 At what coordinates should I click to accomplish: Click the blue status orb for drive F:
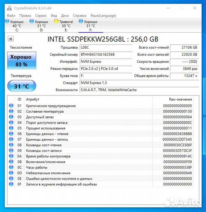pos(81,21)
